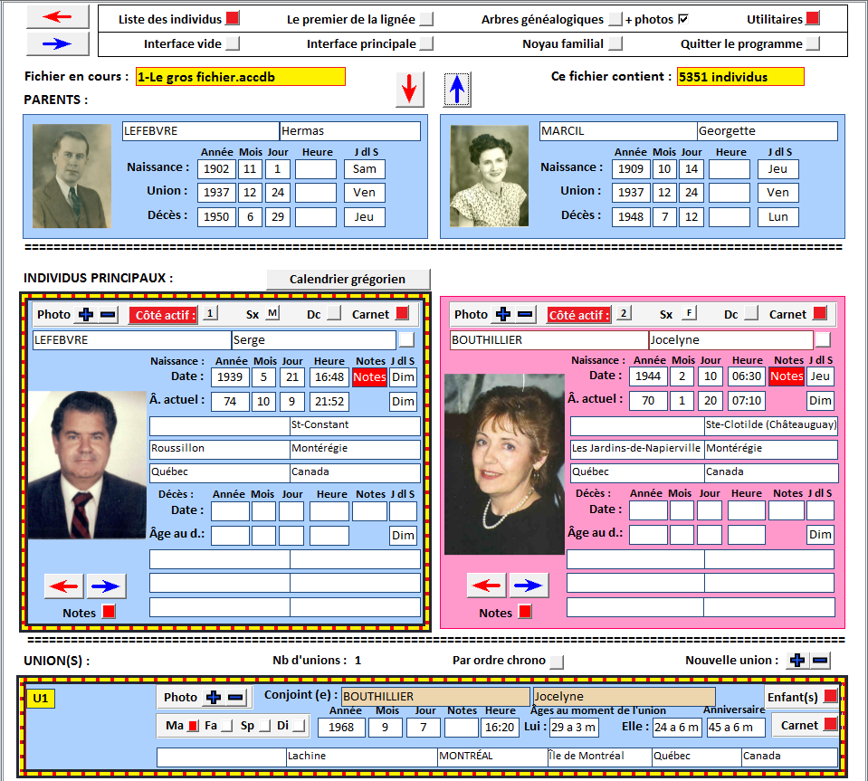Click the red left arrow navigation button at top
The height and width of the screenshot is (781, 868).
click(58, 17)
